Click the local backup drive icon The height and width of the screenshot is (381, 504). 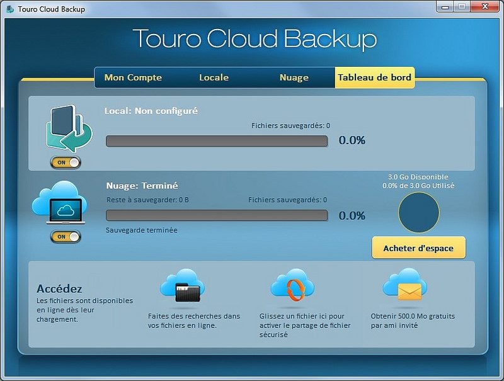(x=69, y=128)
